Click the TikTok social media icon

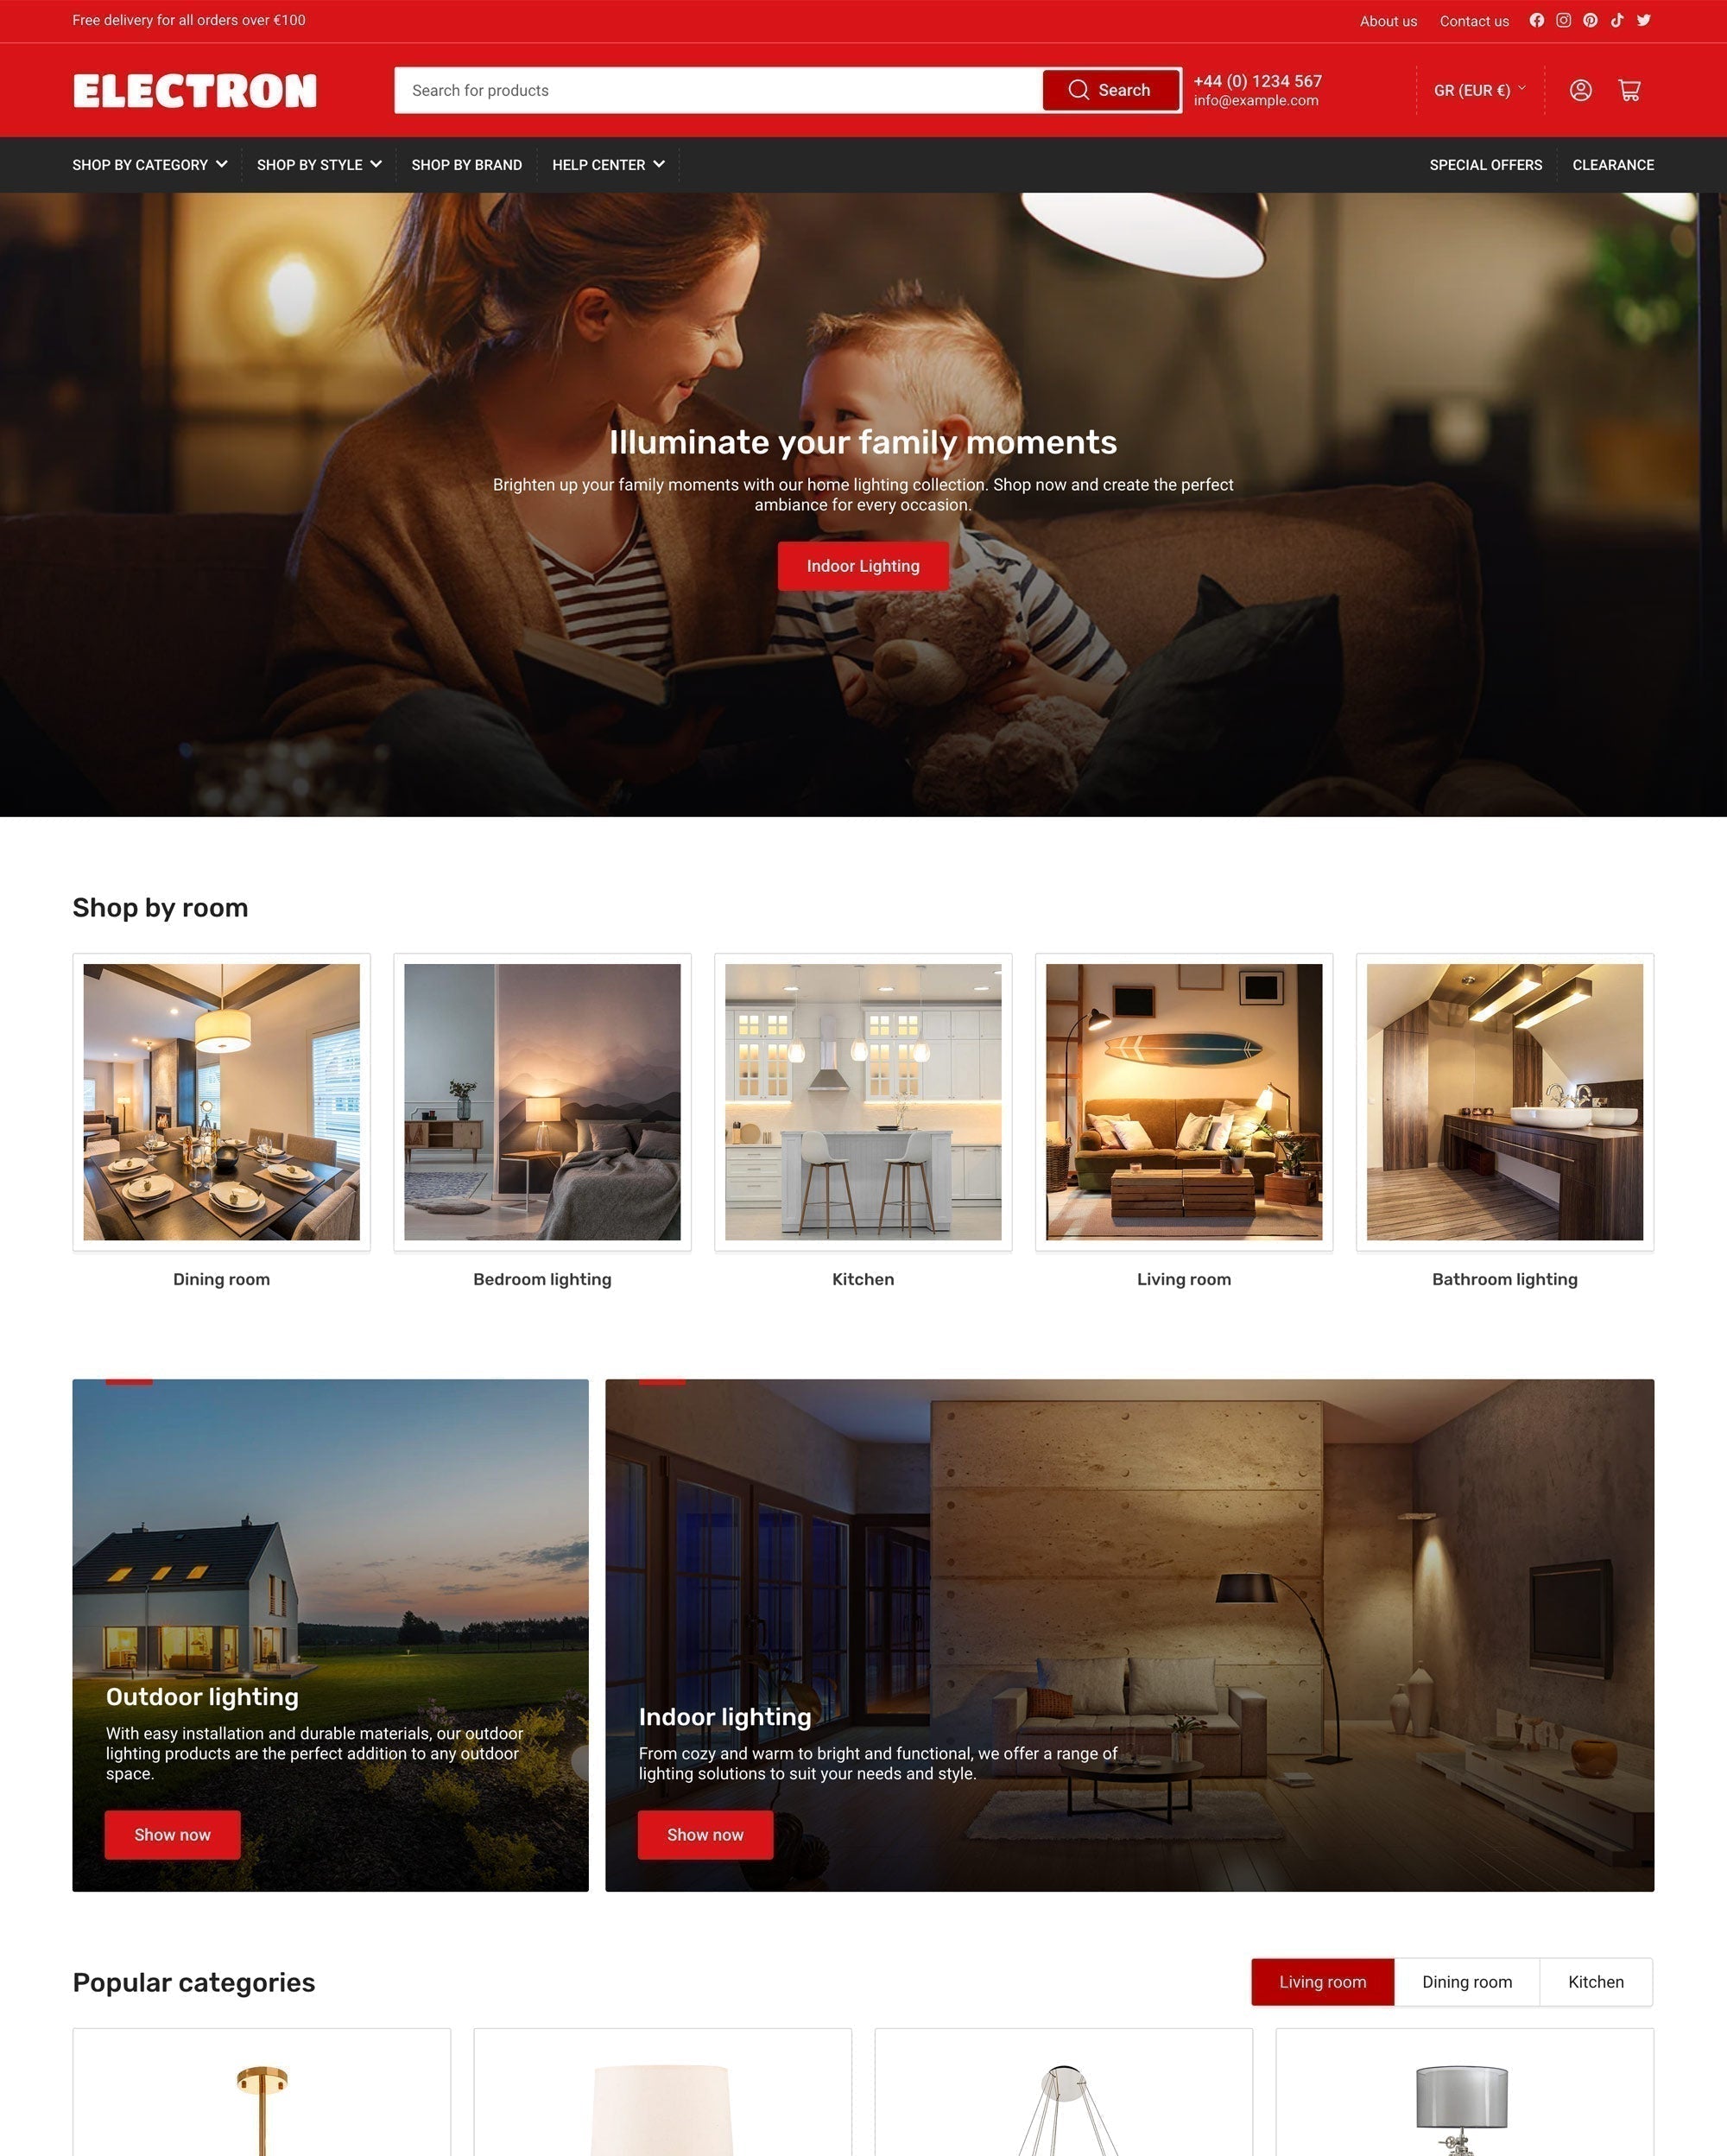(x=1616, y=19)
